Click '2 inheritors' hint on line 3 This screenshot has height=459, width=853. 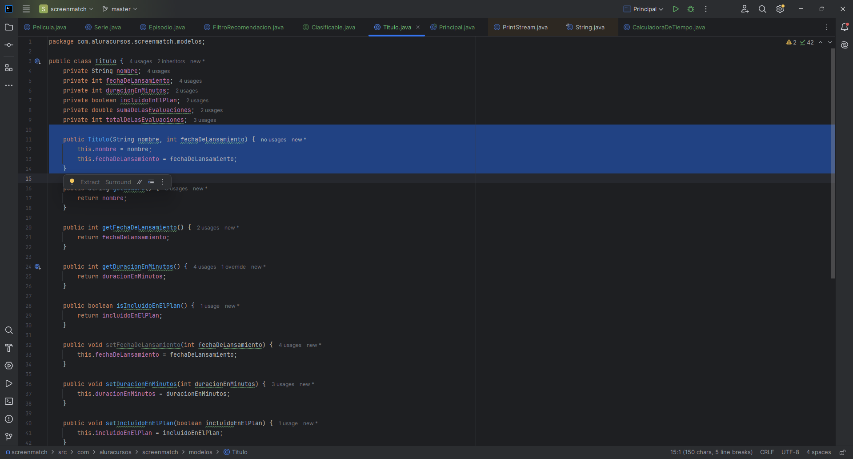(171, 61)
